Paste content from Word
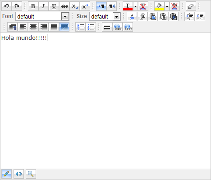 point(174,16)
